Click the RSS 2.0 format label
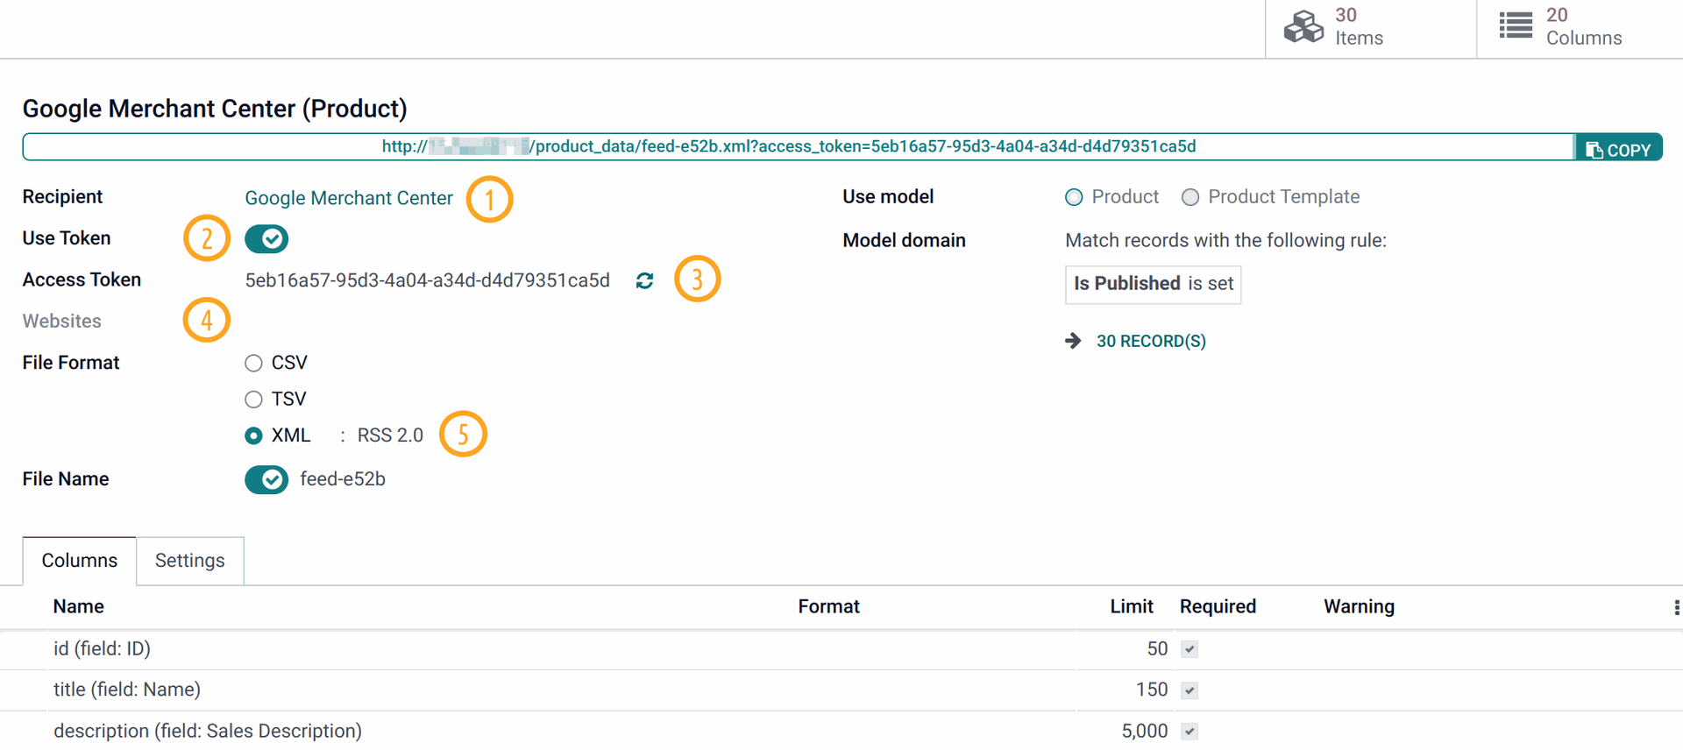The height and width of the screenshot is (750, 1683). point(390,435)
